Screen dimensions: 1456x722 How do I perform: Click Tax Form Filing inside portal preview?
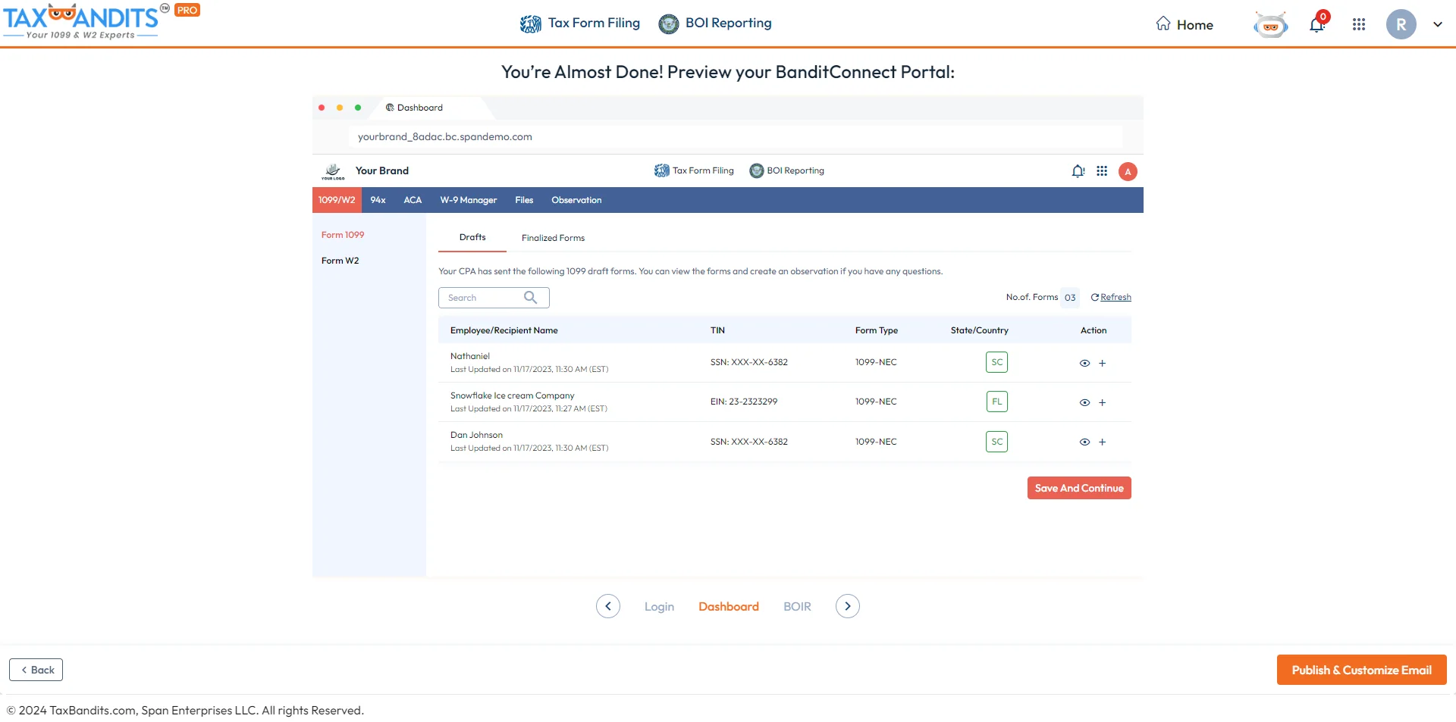point(694,170)
